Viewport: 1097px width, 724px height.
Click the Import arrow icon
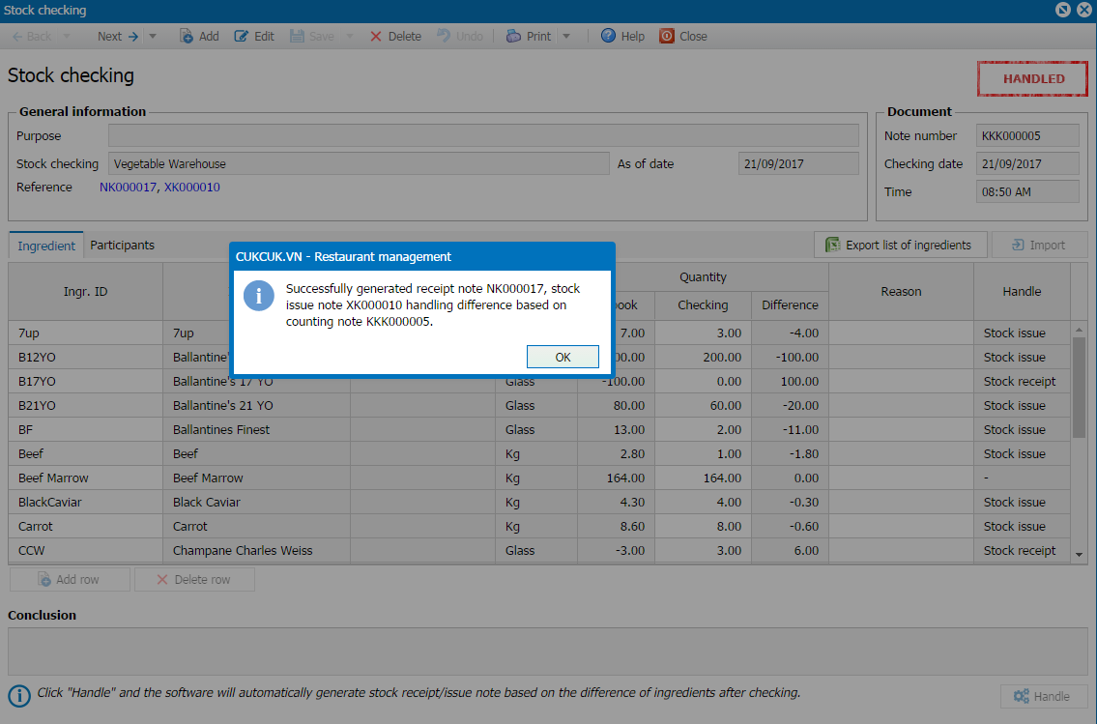click(1018, 245)
